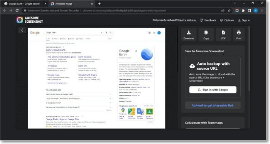270x144 pixels.
Task: Click Sign in
Action: 244,20
